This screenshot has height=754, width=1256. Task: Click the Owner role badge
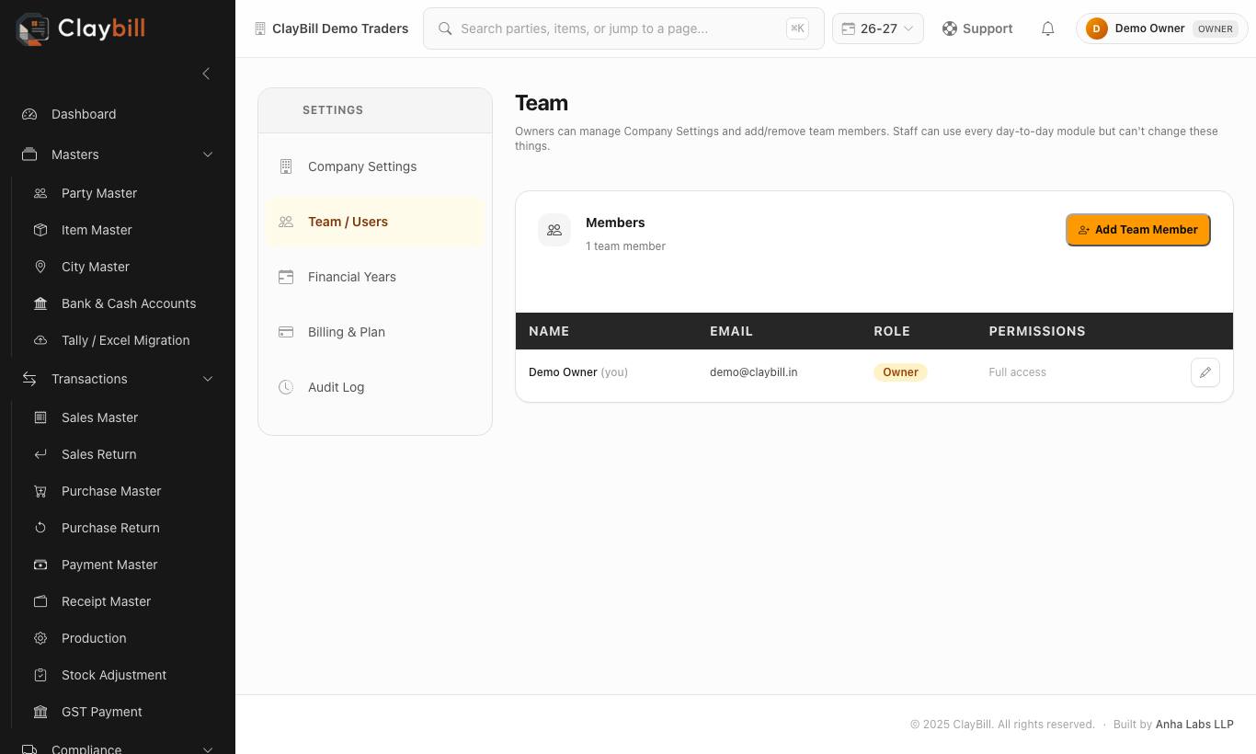click(x=900, y=372)
